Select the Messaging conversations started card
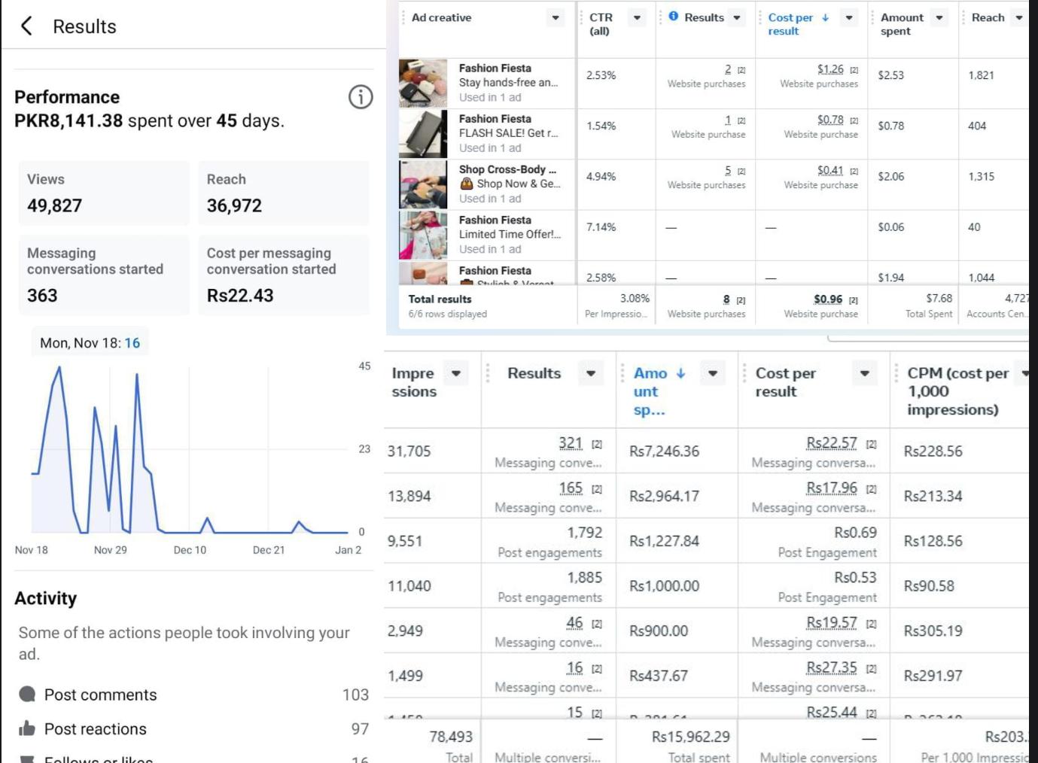 coord(104,275)
